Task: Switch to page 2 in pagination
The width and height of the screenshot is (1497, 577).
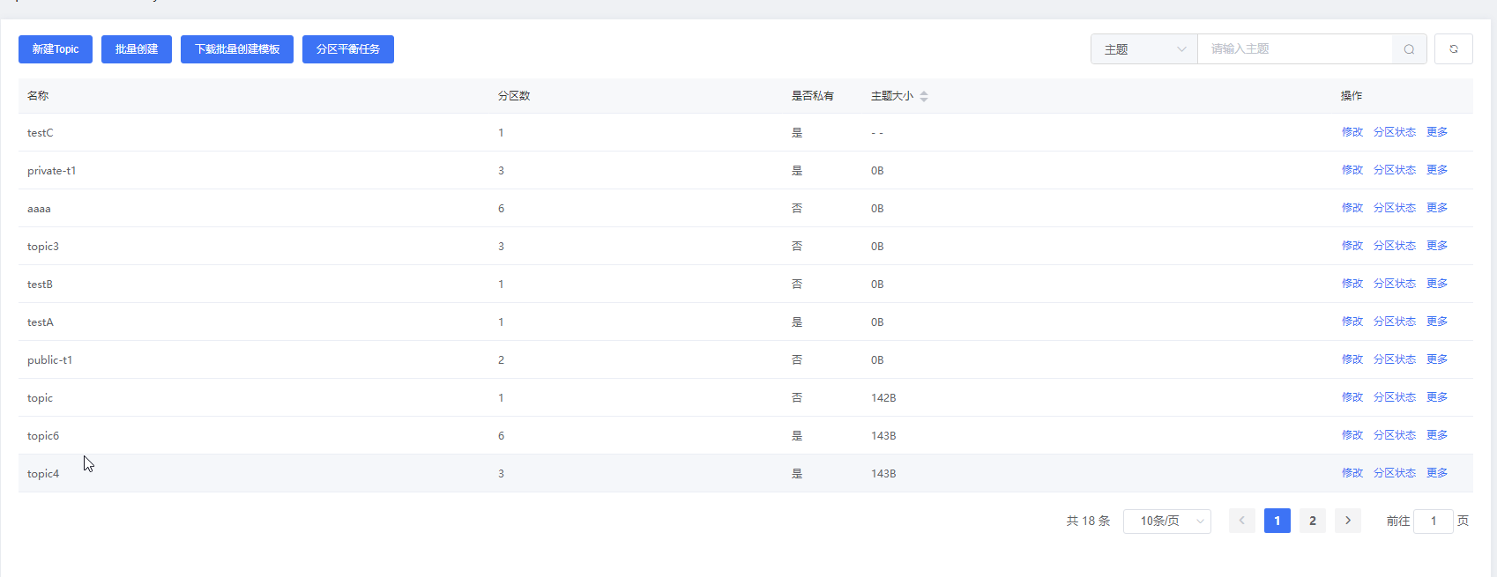Action: [1313, 521]
